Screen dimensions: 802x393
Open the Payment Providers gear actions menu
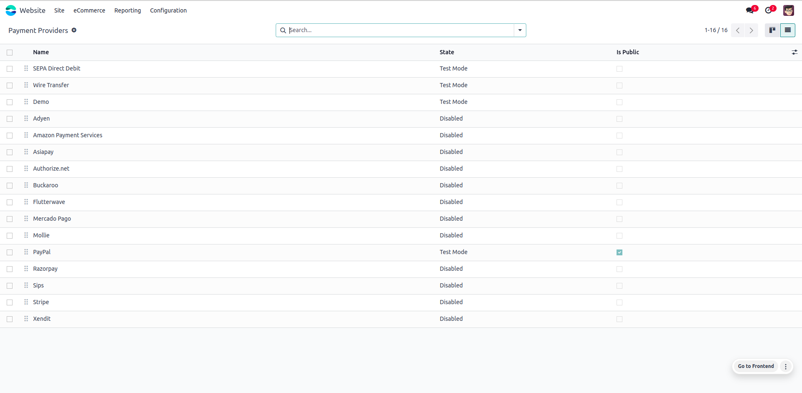pyautogui.click(x=74, y=30)
